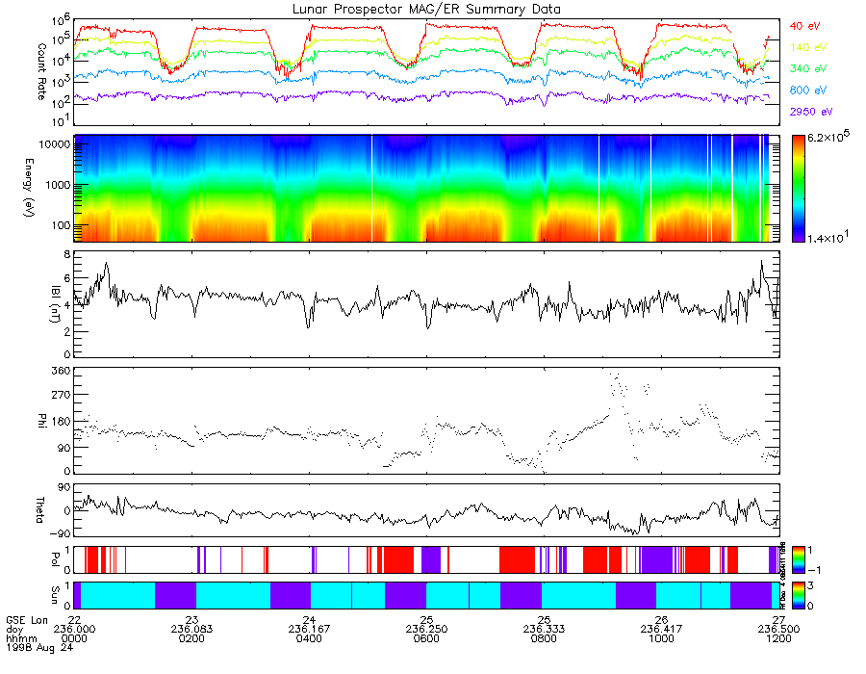This screenshot has height=674, width=866.
Task: Select the 140 eV legend label
Action: 807,47
